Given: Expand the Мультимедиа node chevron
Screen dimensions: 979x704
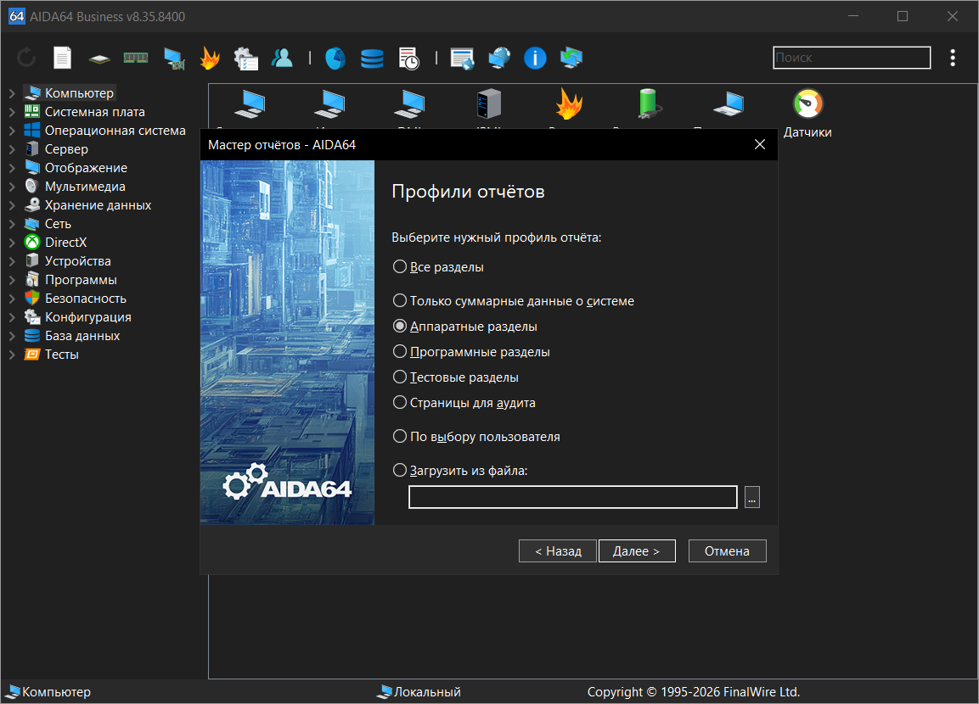Looking at the screenshot, I should coord(12,187).
